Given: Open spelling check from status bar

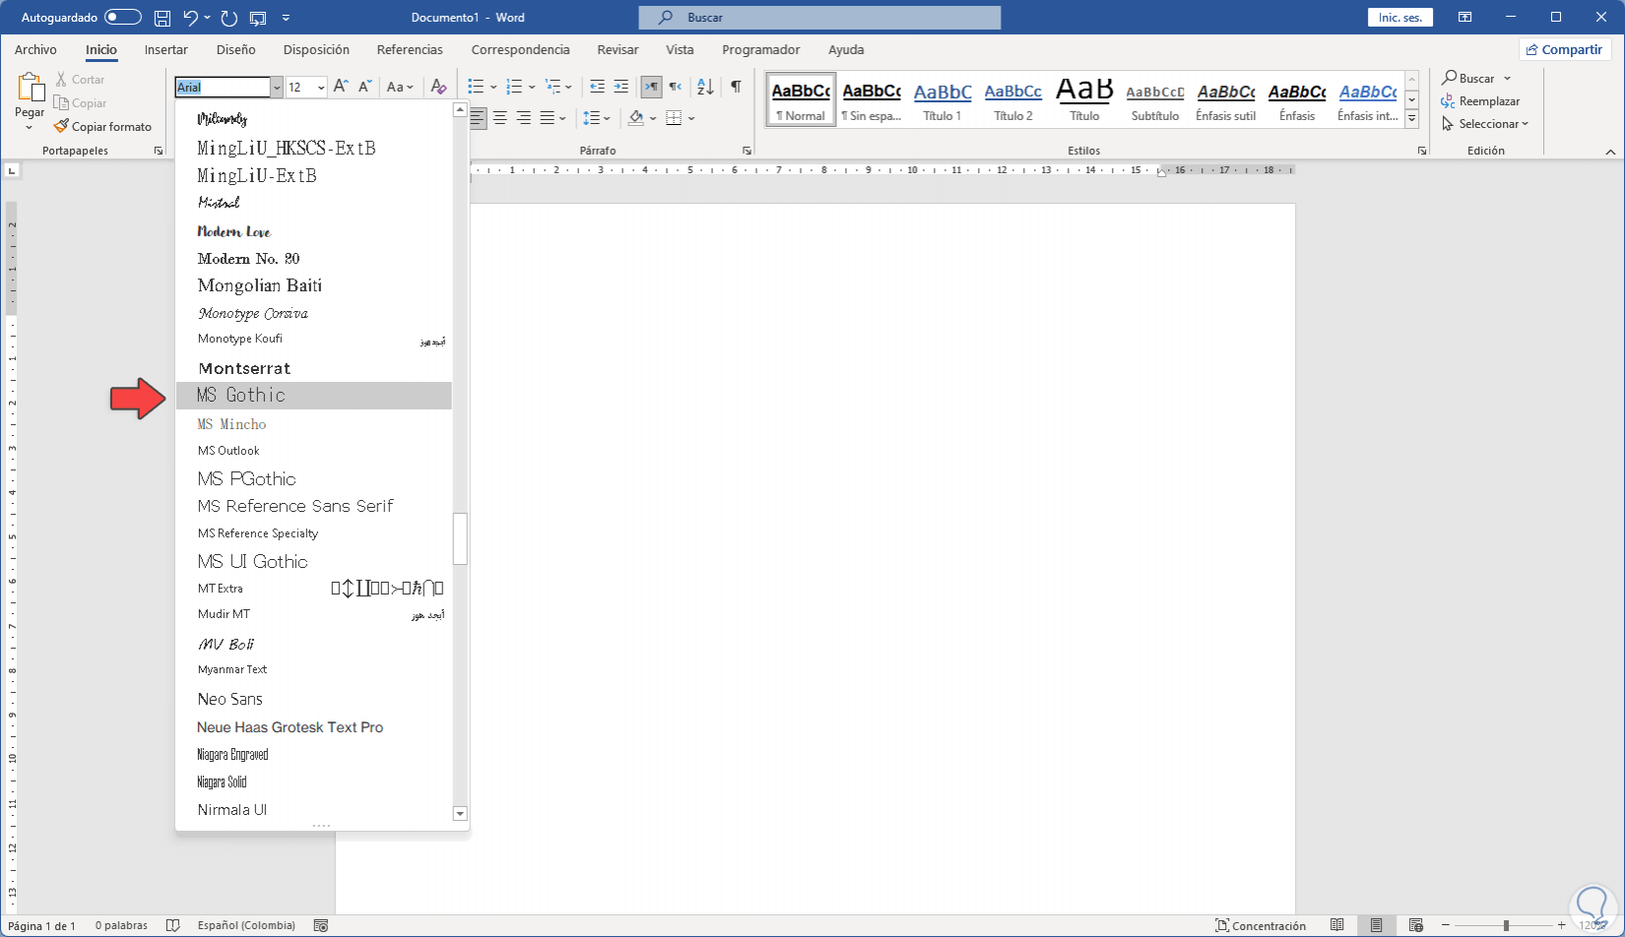Looking at the screenshot, I should click(173, 925).
